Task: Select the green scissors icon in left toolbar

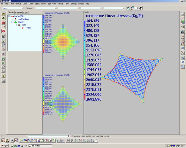Action: 3,59
